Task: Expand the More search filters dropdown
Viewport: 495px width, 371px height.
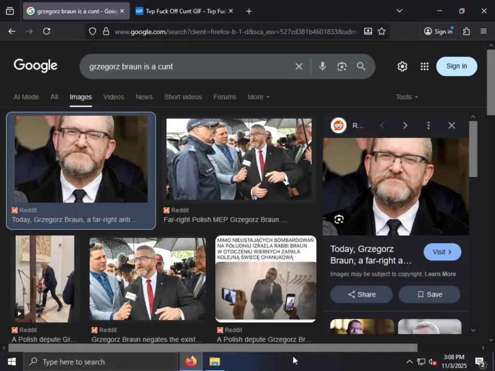Action: click(259, 97)
